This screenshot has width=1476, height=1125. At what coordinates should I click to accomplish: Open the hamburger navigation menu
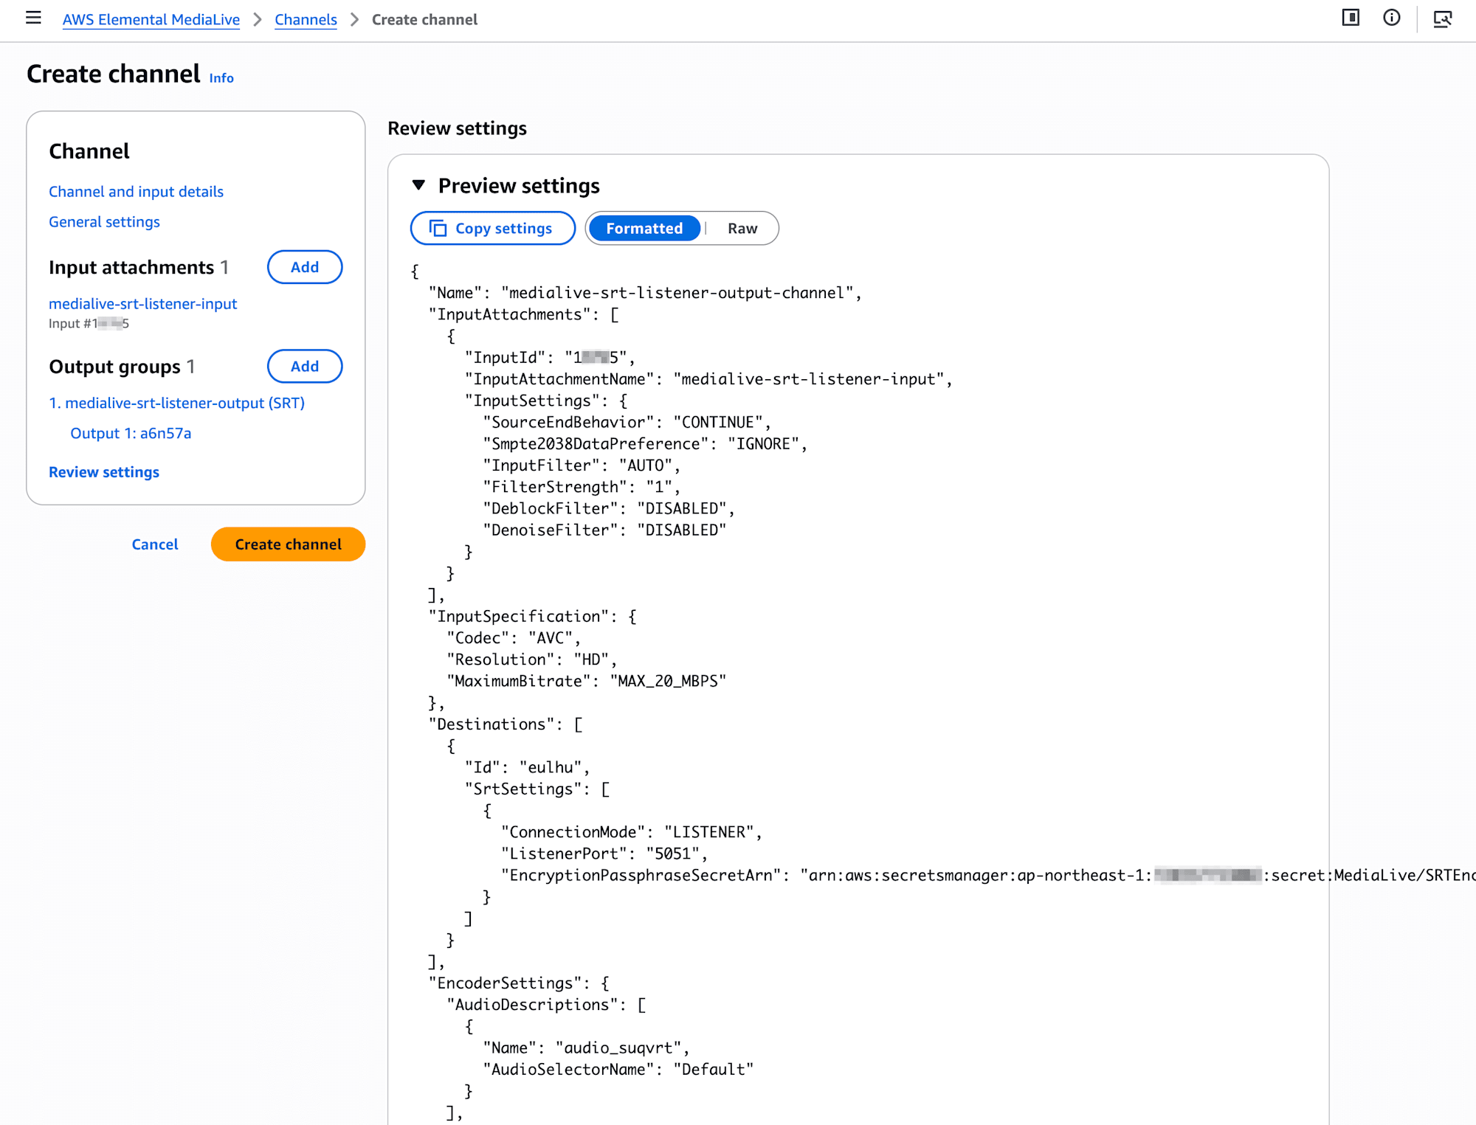click(33, 18)
